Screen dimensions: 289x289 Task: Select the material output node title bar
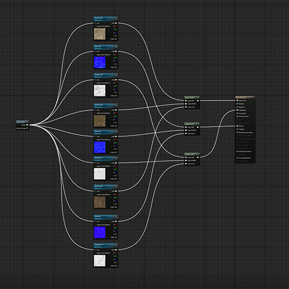[x=245, y=97]
